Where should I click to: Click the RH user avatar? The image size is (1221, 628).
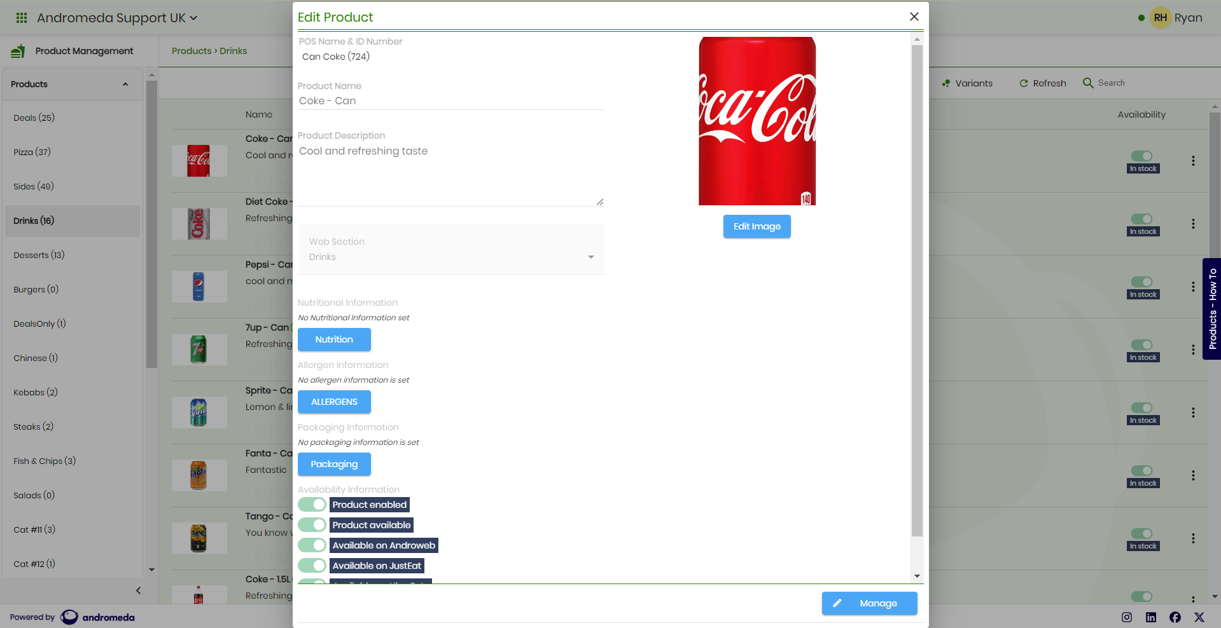[x=1161, y=18]
